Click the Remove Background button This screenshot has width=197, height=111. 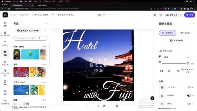[x=176, y=40]
